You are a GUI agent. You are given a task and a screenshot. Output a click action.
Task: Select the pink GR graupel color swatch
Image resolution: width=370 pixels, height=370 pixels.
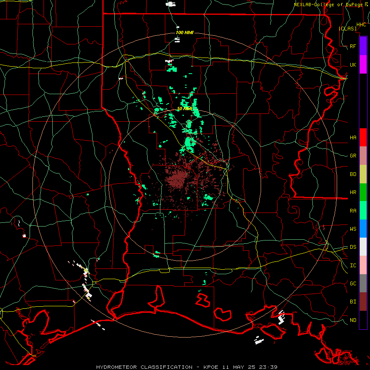(x=363, y=155)
